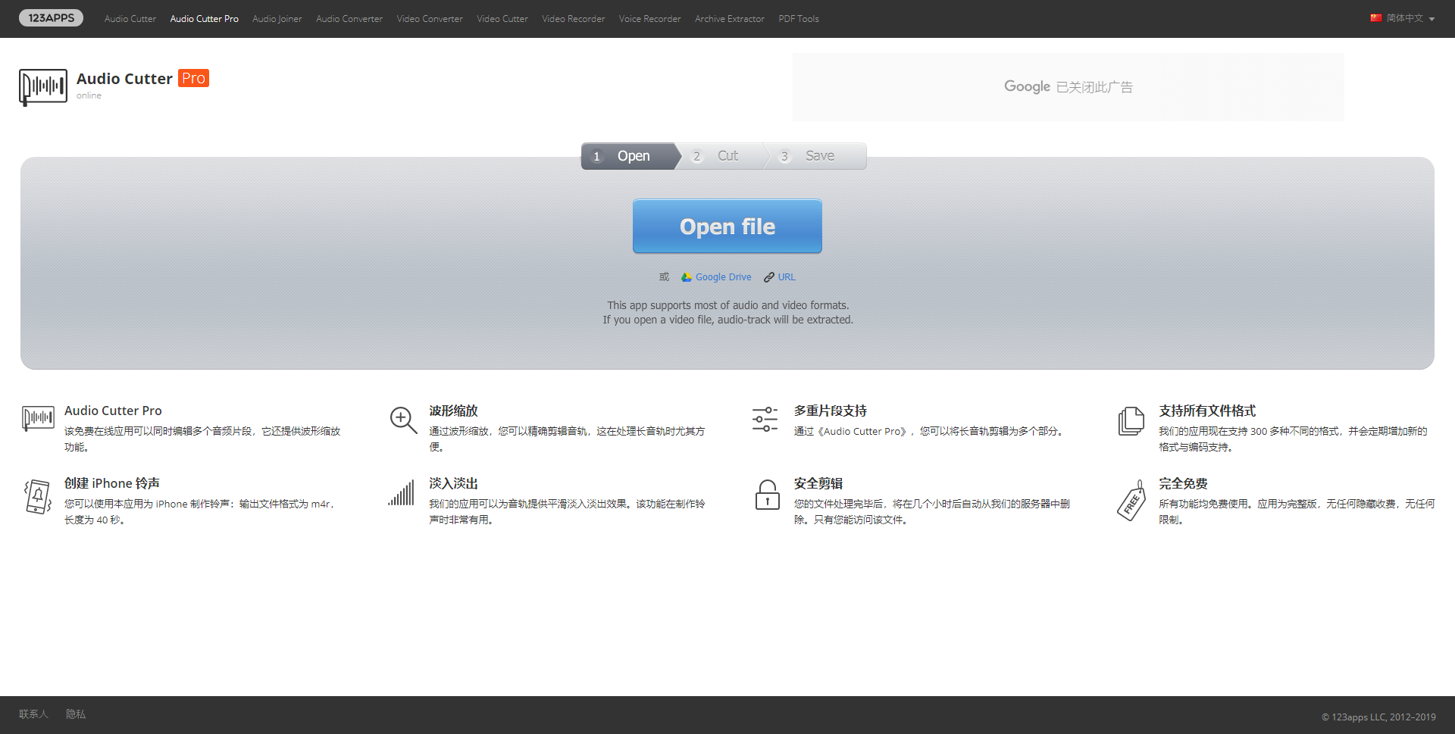Click the documents icon for 支持所有文件格式
The width and height of the screenshot is (1455, 734).
pos(1131,420)
